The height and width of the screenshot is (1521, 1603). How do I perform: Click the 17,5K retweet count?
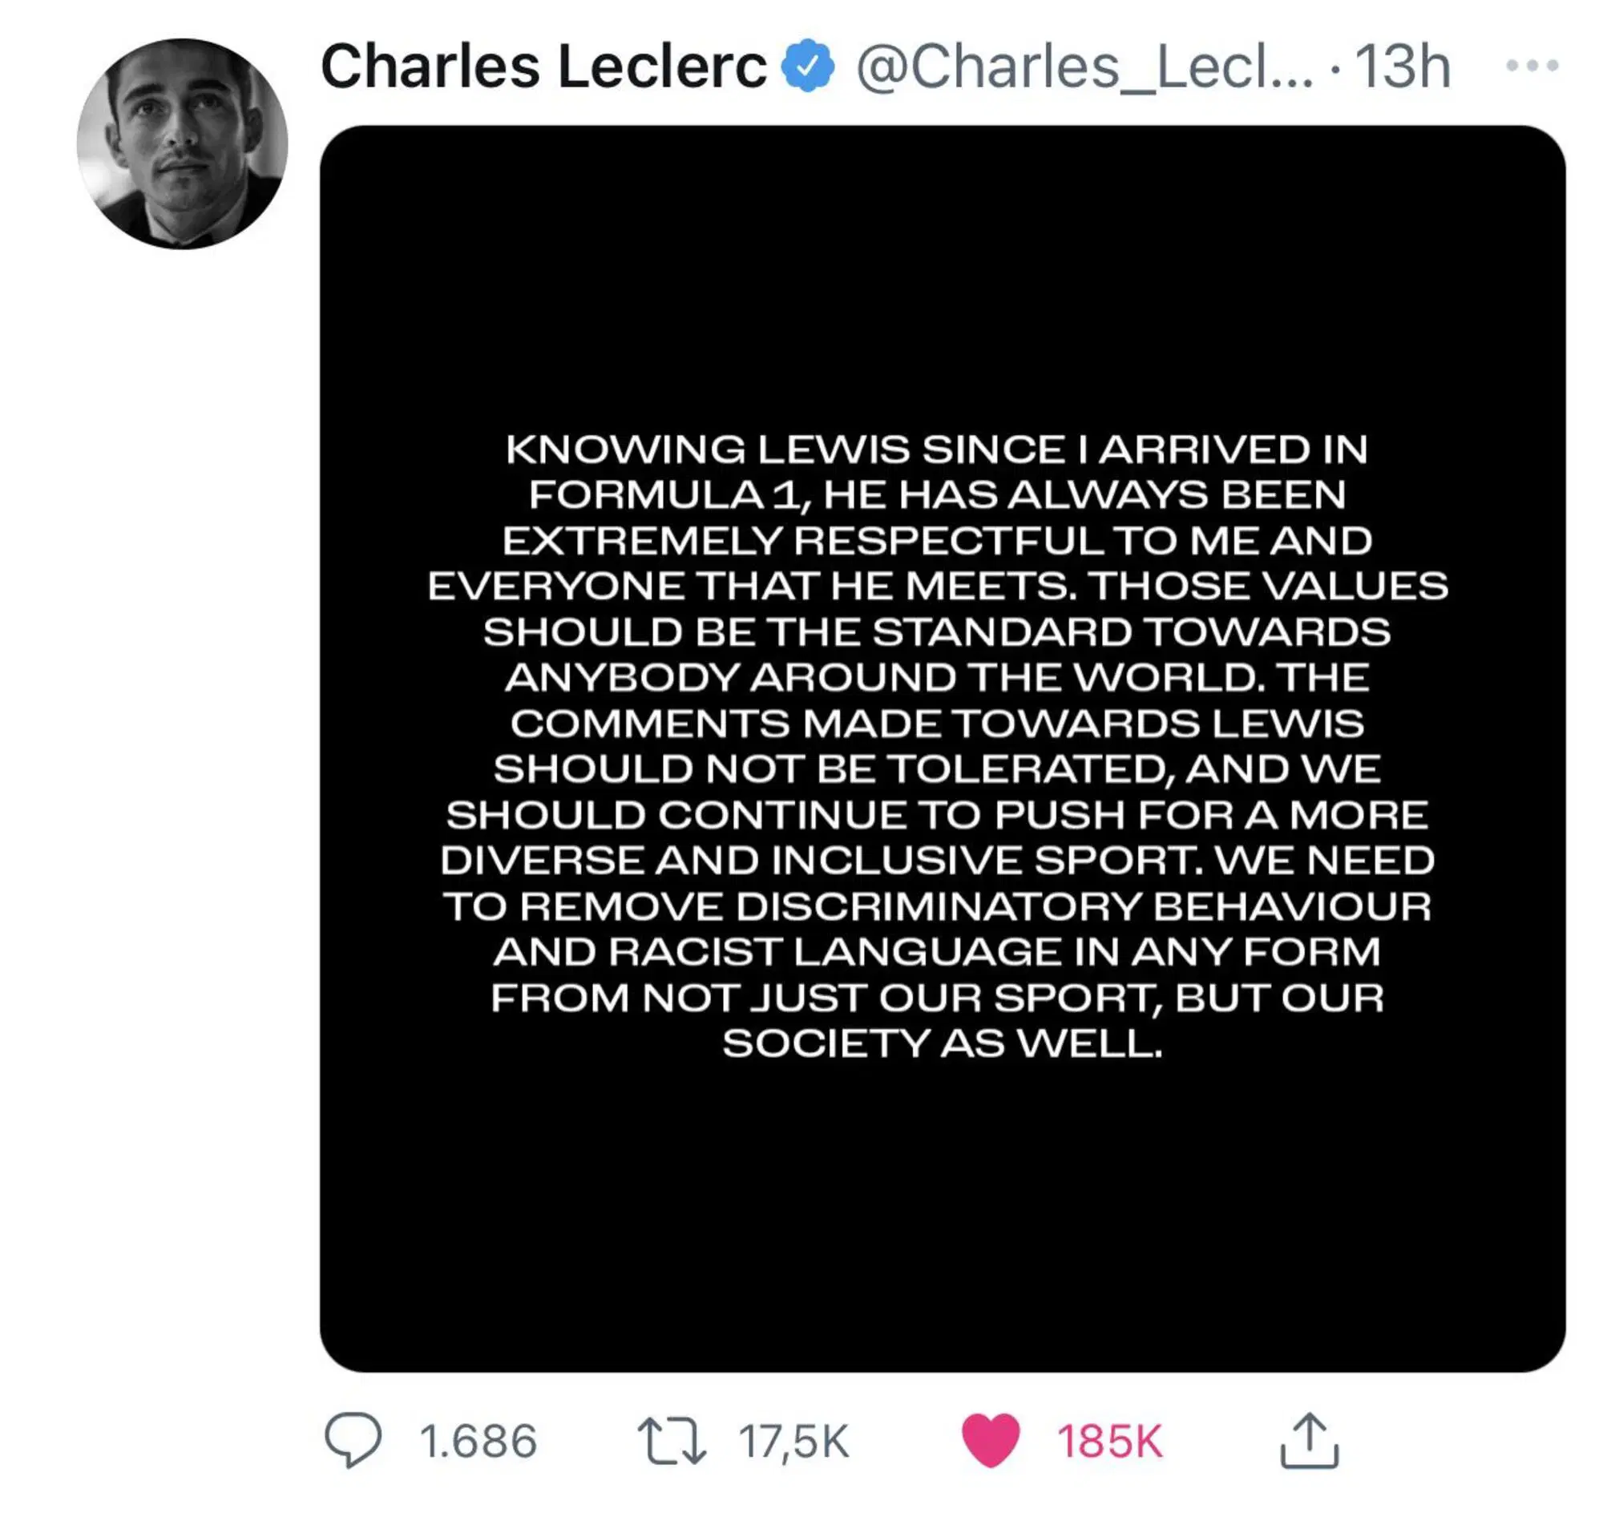(x=793, y=1442)
